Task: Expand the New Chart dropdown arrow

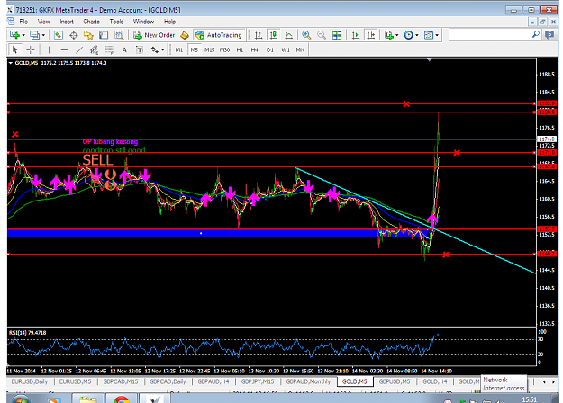Action: point(23,35)
